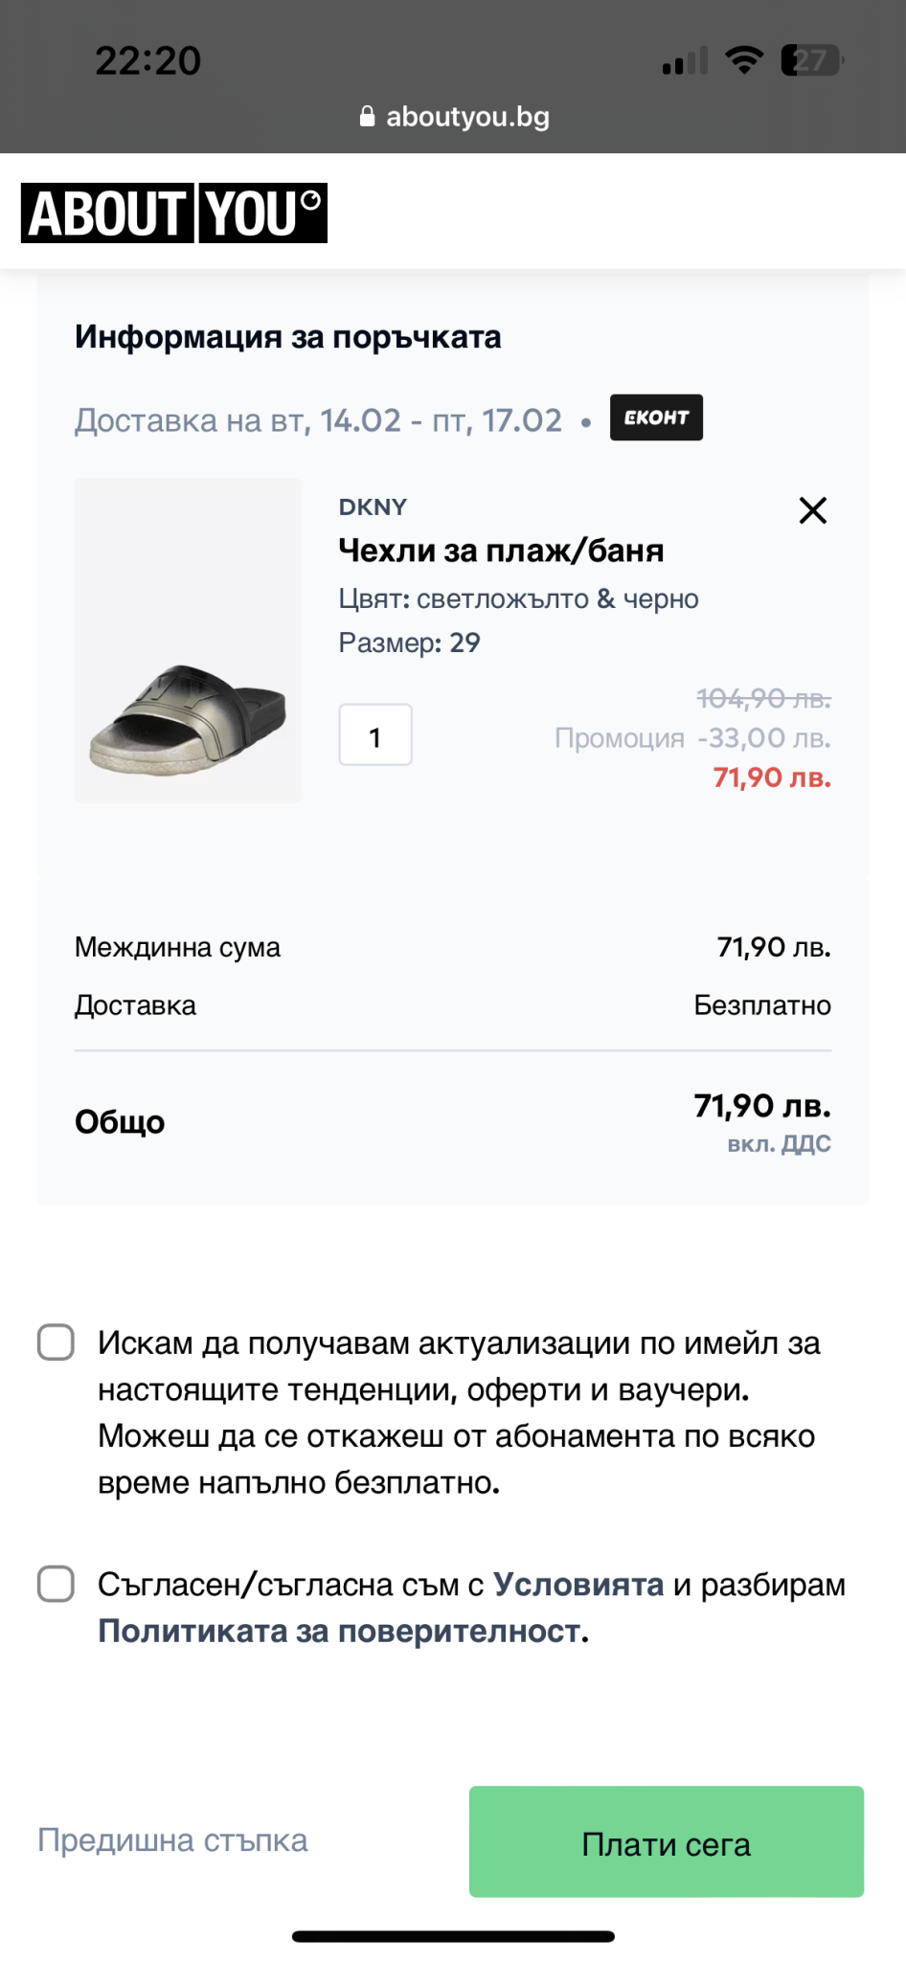Screen dimensions: 906x1961
Task: Tap the battery indicator icon
Action: point(810,60)
